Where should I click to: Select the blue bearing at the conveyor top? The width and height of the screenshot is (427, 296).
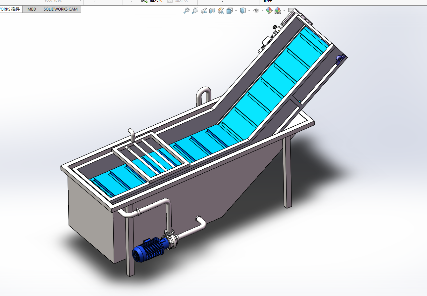(x=340, y=59)
